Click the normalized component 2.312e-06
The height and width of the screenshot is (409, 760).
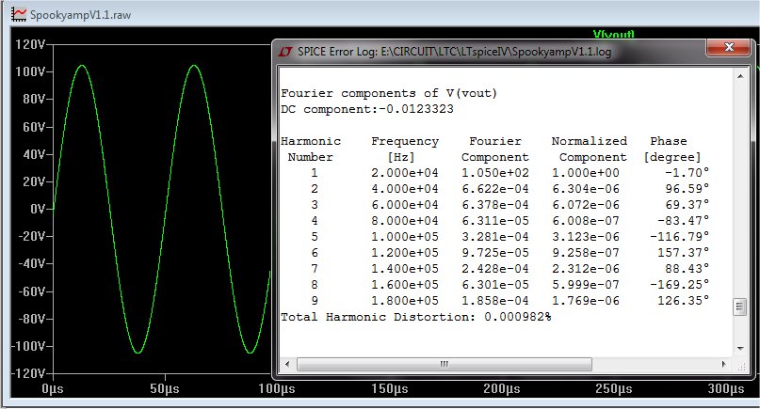pos(586,269)
